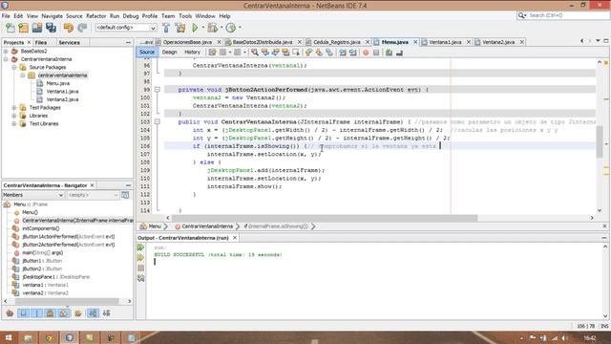This screenshot has width=611, height=344.
Task: Click the Navigator horizontal scrollbar
Action: [67, 301]
